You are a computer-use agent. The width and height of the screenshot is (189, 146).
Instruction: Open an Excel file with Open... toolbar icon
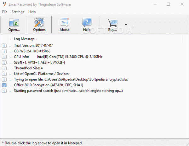pos(14,22)
